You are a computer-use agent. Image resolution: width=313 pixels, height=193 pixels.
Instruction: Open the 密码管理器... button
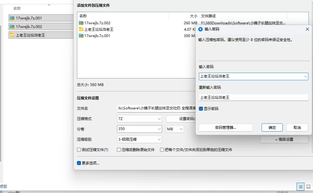click(x=226, y=128)
